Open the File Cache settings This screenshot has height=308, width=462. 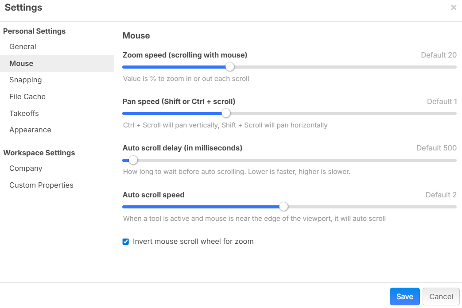pyautogui.click(x=27, y=96)
